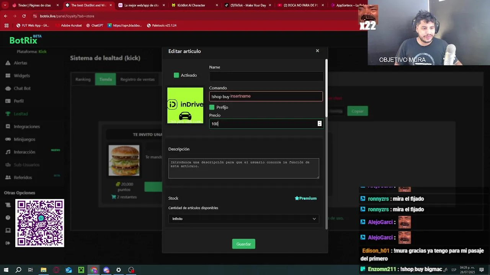This screenshot has width=490, height=275.
Task: Open the Windows Start menu
Action: pyautogui.click(x=6, y=270)
